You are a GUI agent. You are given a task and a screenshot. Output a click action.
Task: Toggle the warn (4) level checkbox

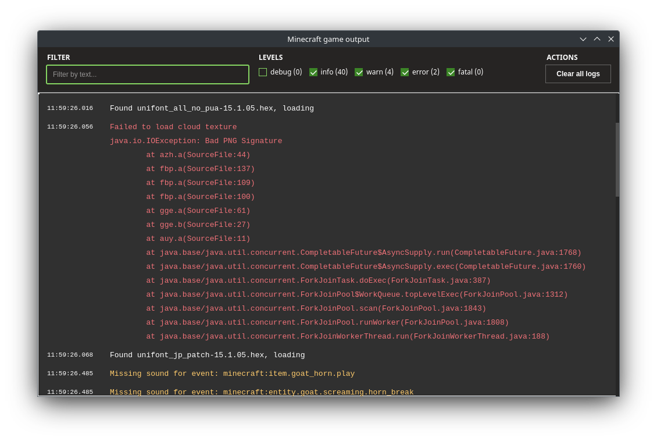359,72
